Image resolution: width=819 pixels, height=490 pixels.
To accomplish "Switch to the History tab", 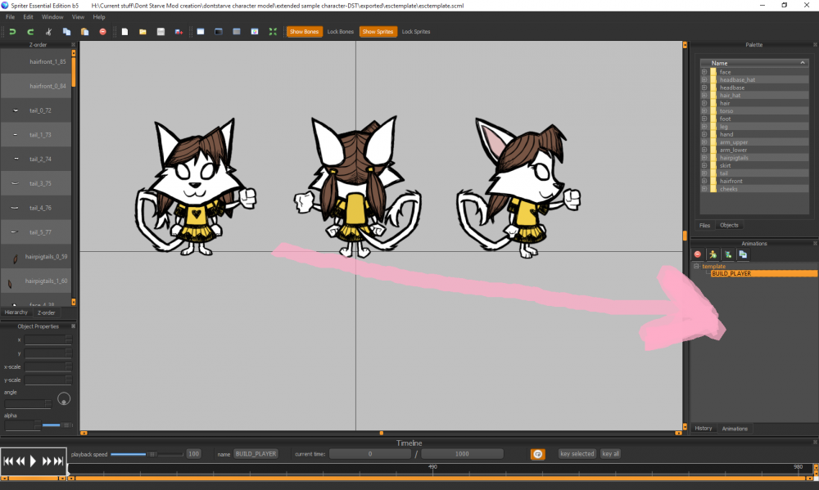I will pyautogui.click(x=703, y=429).
